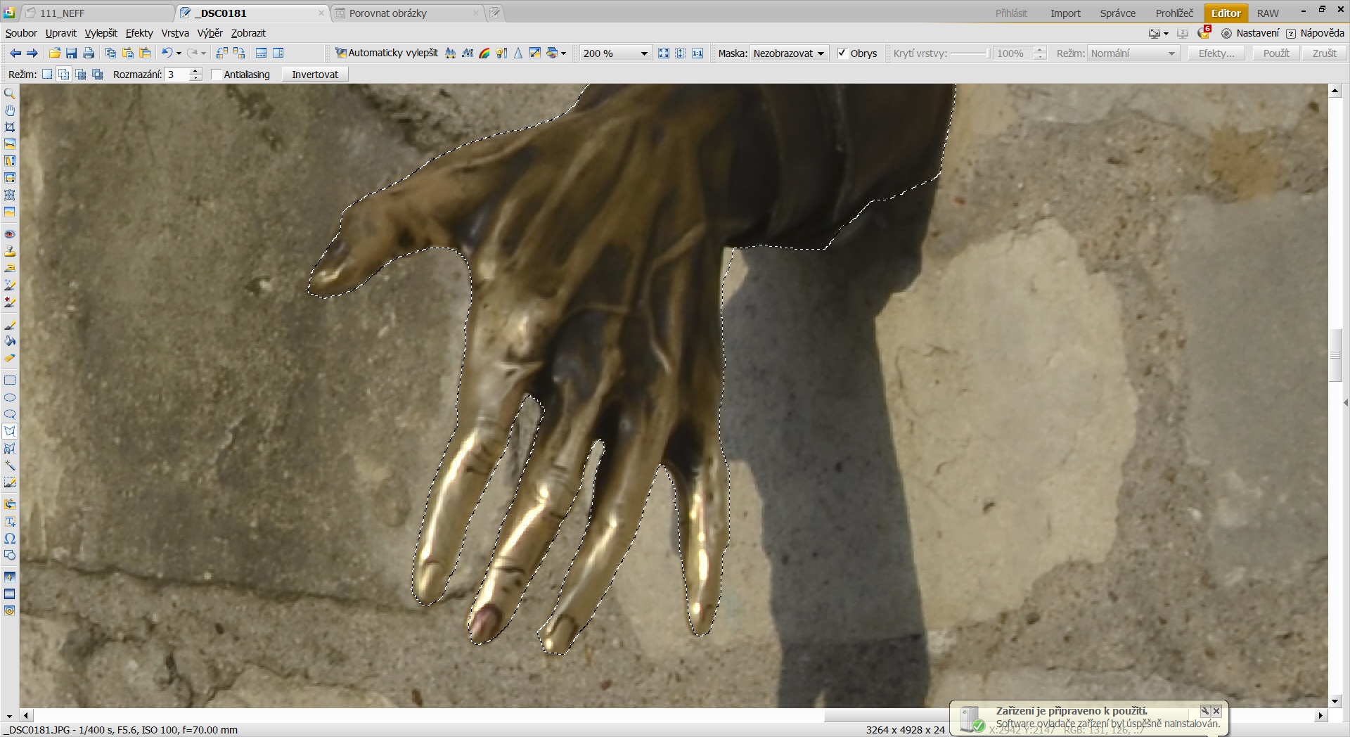Open the undo history dropdown arrow
The width and height of the screenshot is (1350, 737).
[179, 53]
